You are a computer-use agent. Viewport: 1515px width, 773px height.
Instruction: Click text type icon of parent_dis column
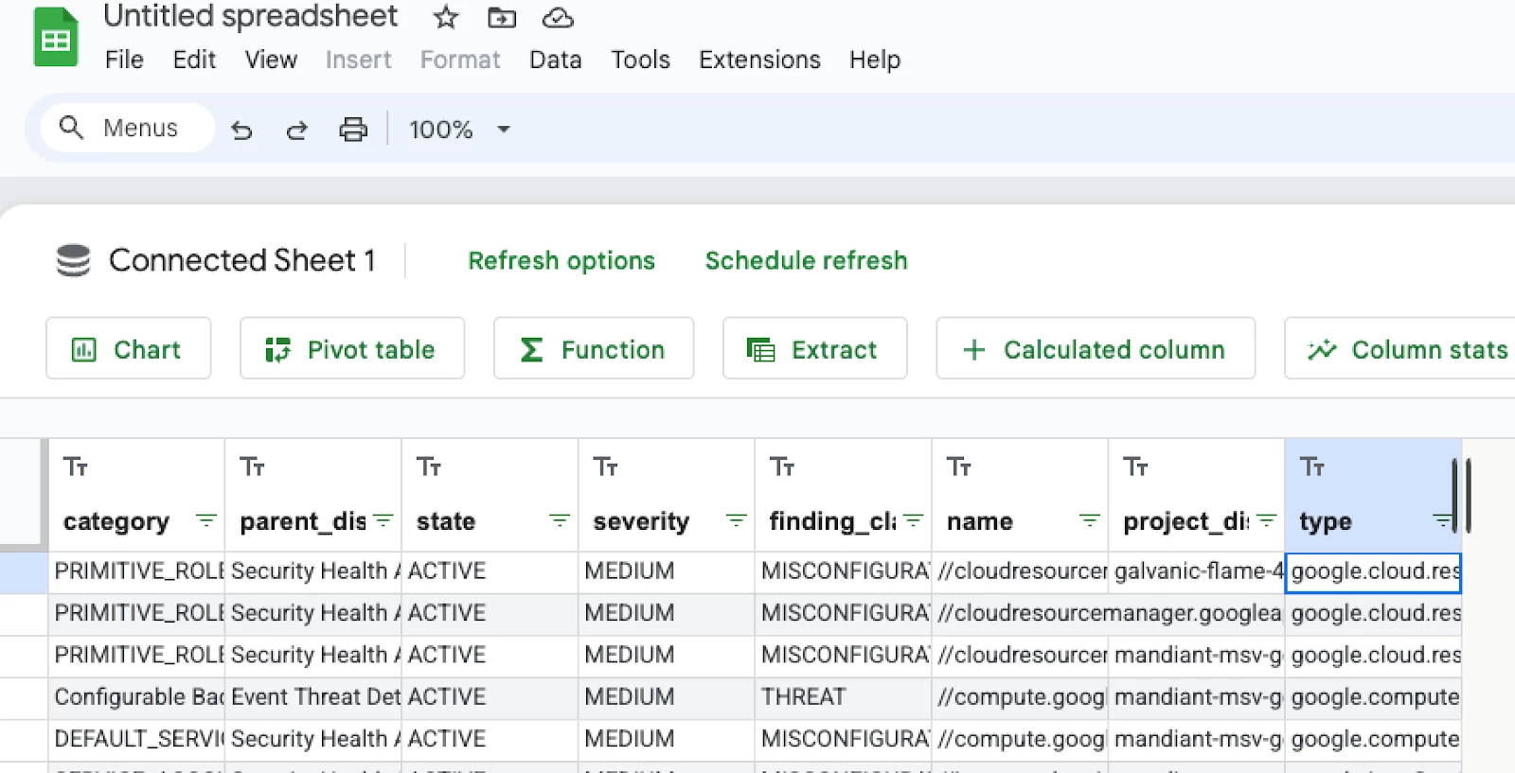[x=252, y=466]
